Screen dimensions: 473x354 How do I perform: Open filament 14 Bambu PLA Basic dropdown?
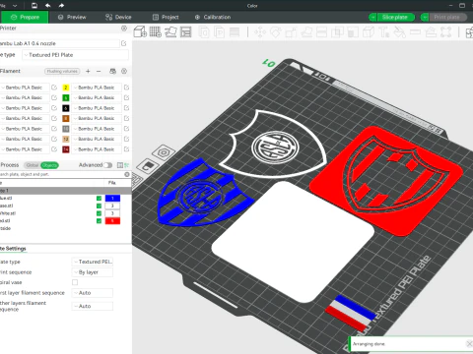[x=97, y=149]
